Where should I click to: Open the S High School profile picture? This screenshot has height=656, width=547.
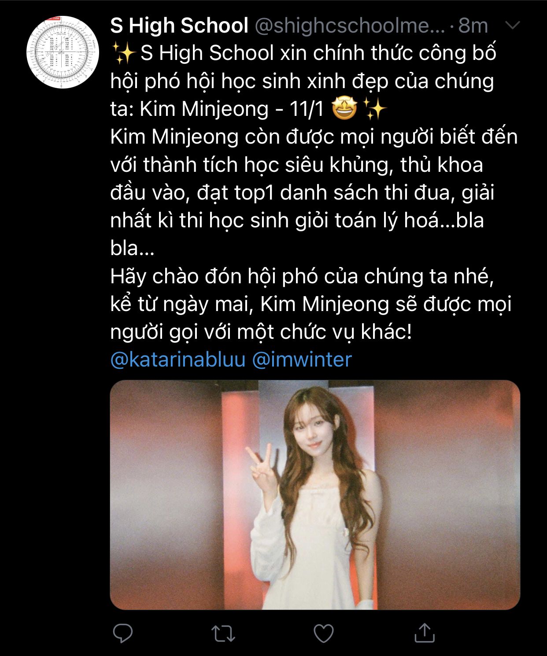point(63,52)
